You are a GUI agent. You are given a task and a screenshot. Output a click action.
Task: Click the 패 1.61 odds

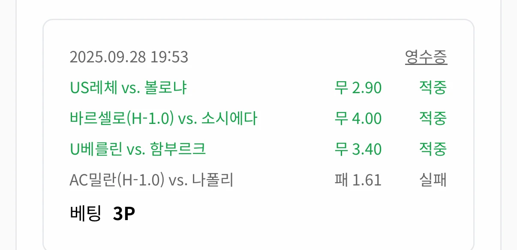click(x=358, y=180)
